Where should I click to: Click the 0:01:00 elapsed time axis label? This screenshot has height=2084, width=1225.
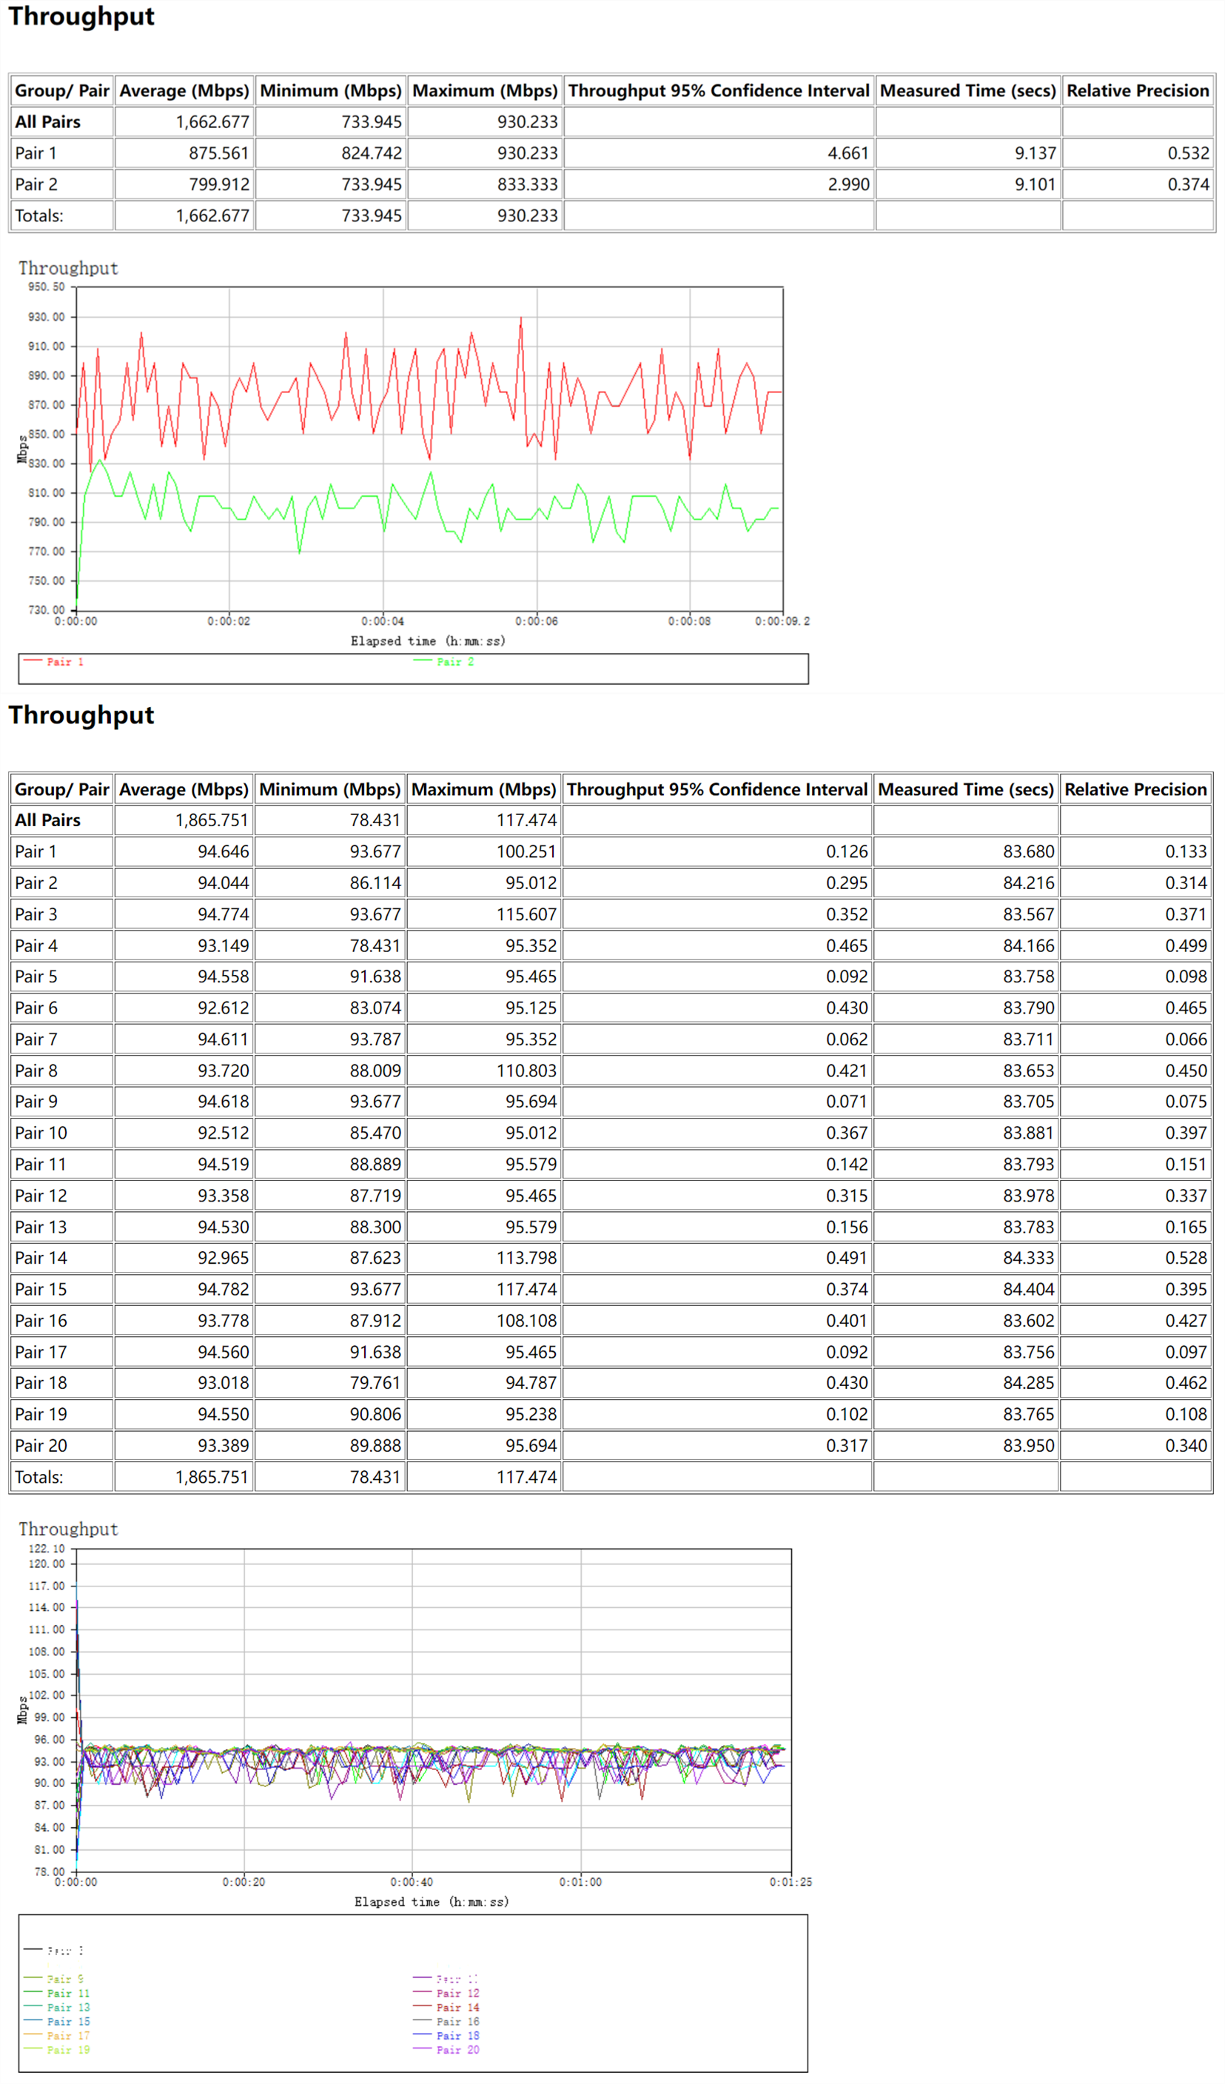tap(580, 1881)
